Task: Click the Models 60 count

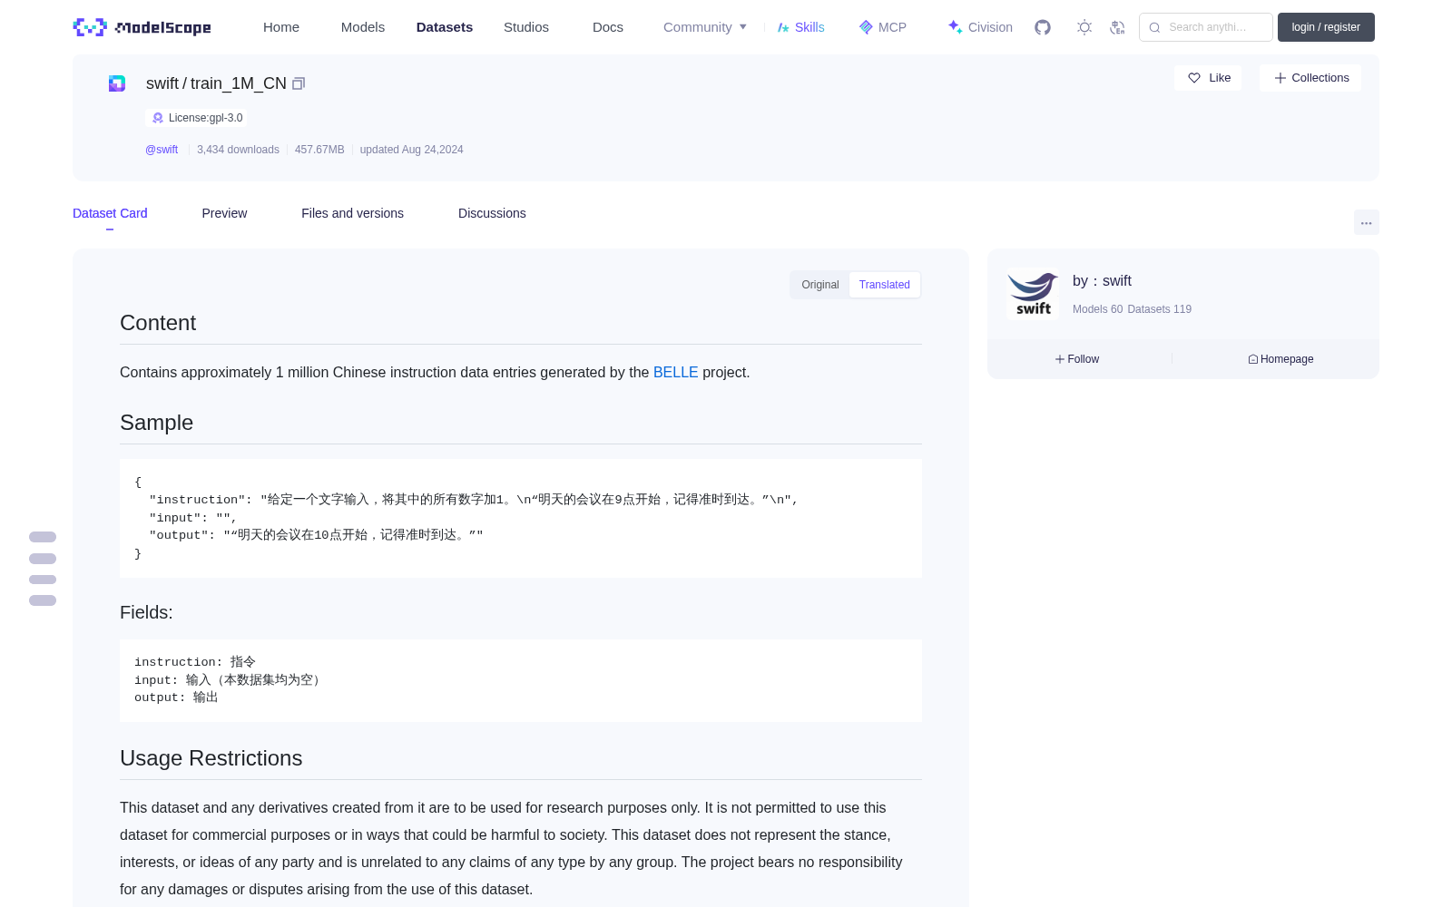Action: 1097,309
